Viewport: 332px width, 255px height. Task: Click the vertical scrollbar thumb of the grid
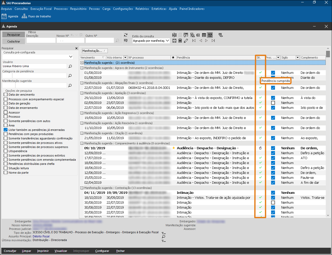click(328, 54)
